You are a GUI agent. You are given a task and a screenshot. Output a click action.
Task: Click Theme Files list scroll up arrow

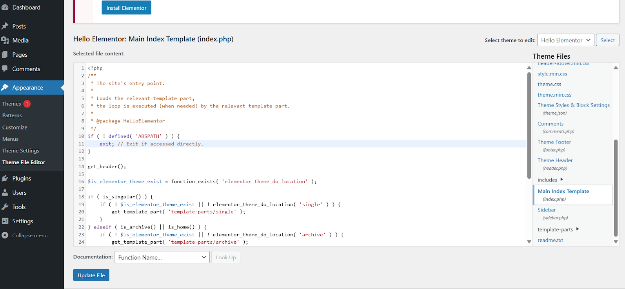[x=616, y=68]
